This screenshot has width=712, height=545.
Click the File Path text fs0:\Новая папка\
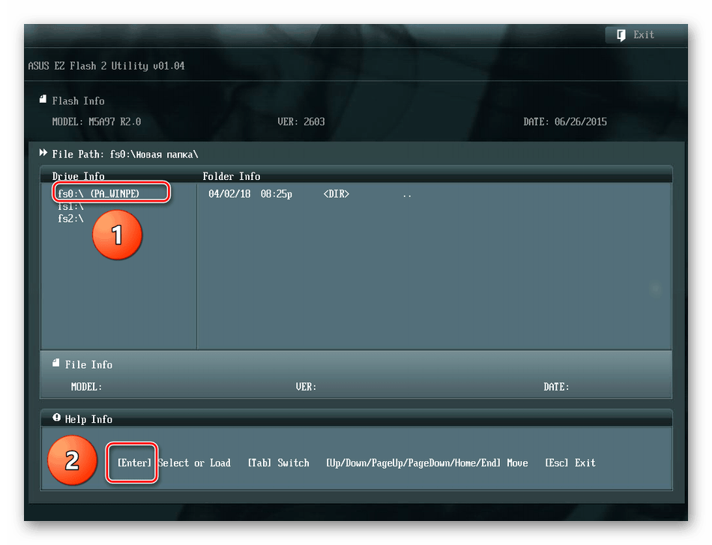pos(154,154)
